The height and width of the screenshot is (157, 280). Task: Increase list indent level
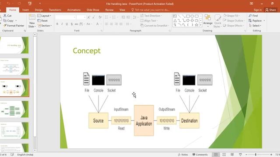[x=128, y=17]
